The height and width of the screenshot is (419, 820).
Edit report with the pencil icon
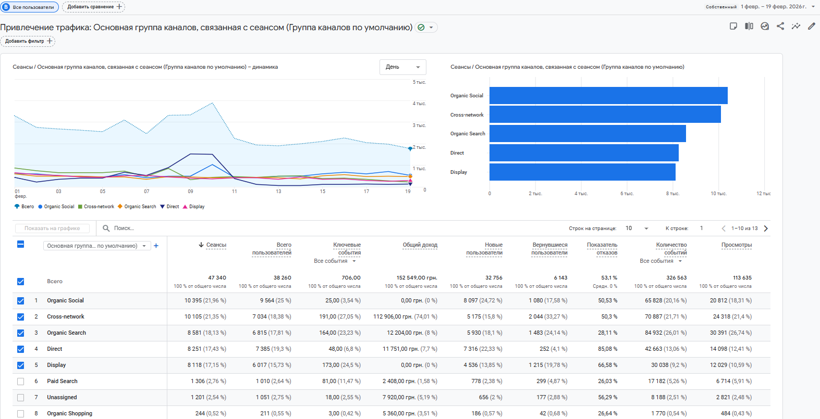point(812,26)
